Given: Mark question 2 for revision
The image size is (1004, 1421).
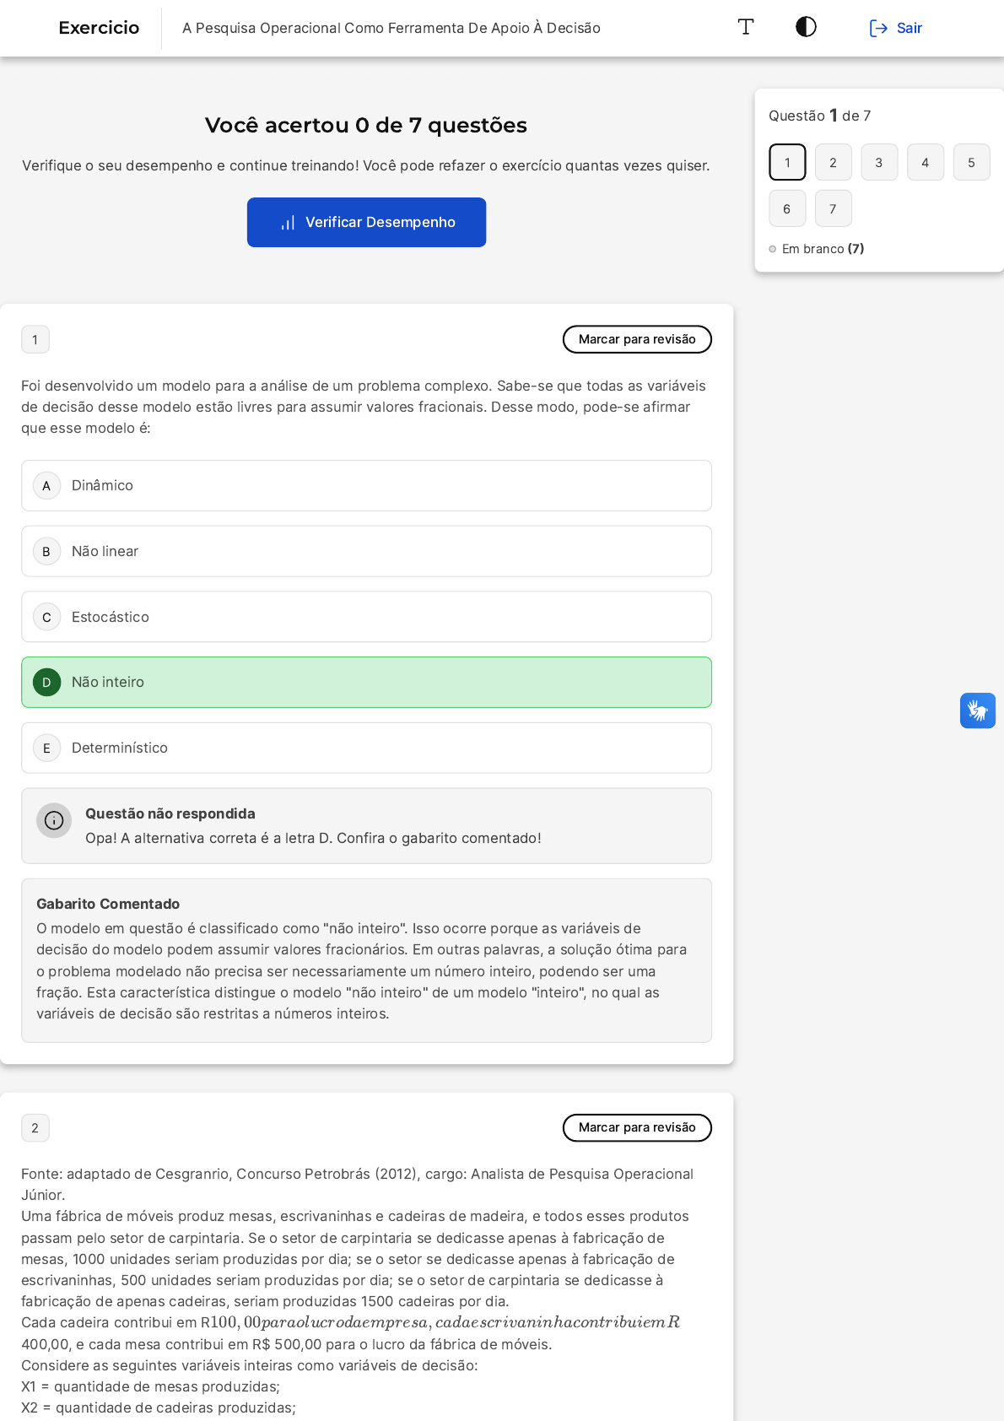Looking at the screenshot, I should point(637,1127).
